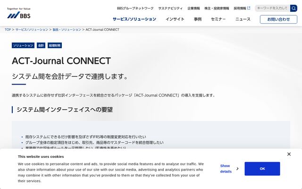Click the ACT-Journal CONNECT page heading
The width and height of the screenshot is (302, 189).
(x=61, y=61)
